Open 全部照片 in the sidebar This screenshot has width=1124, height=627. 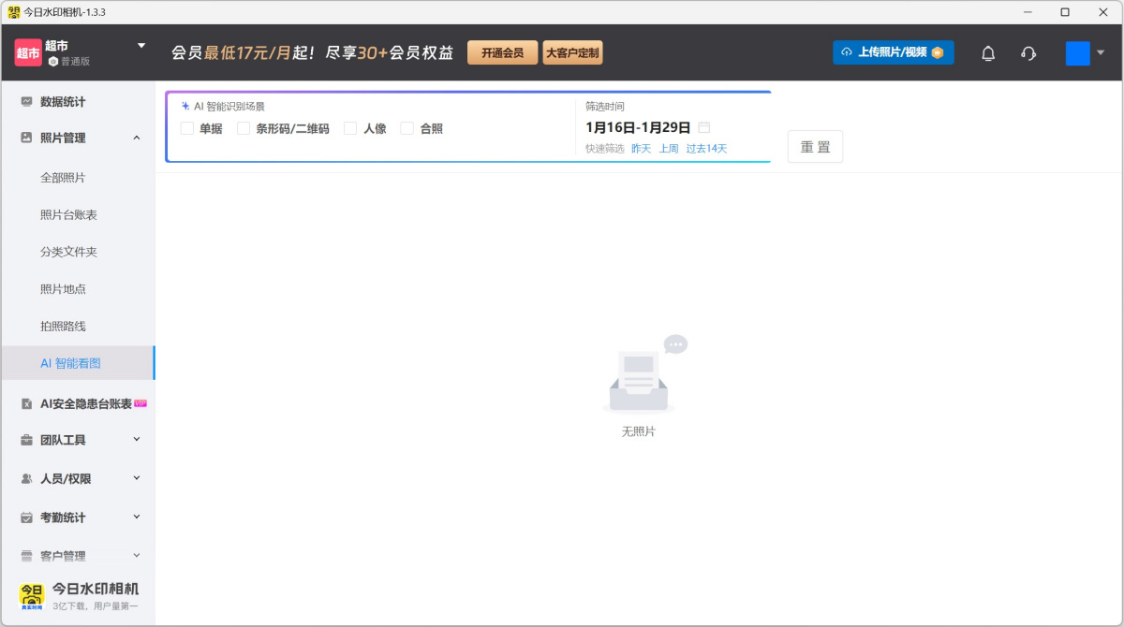tap(63, 177)
